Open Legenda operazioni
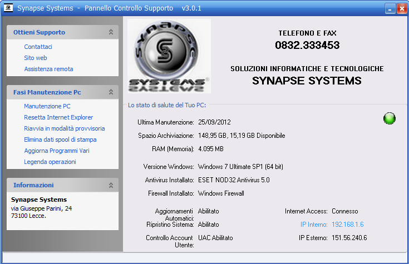 50,162
